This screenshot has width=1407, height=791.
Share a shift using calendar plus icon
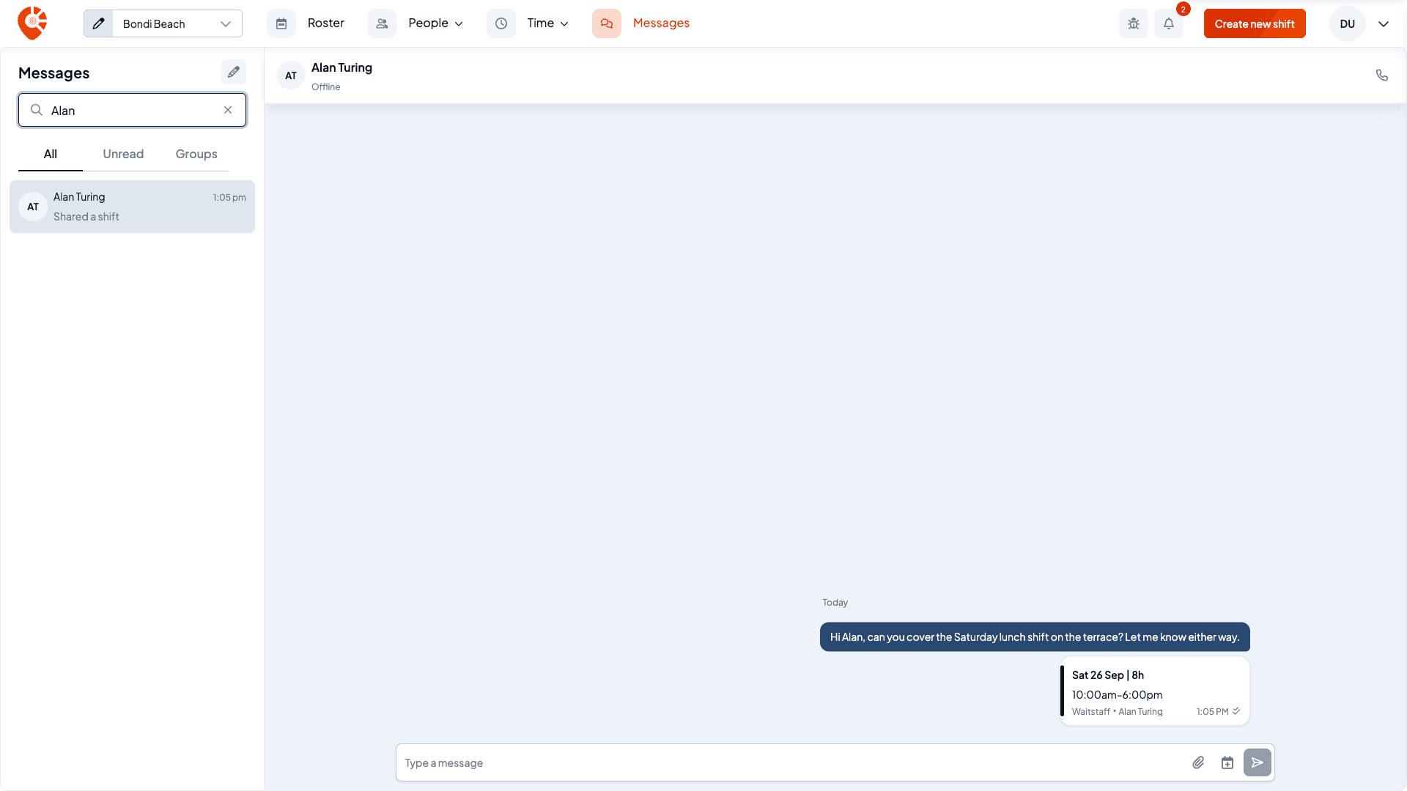pos(1227,762)
